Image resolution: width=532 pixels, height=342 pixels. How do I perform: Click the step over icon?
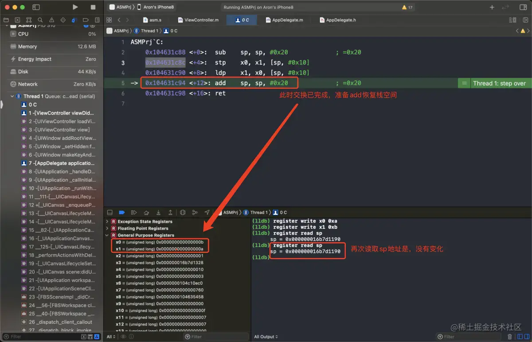pyautogui.click(x=146, y=212)
